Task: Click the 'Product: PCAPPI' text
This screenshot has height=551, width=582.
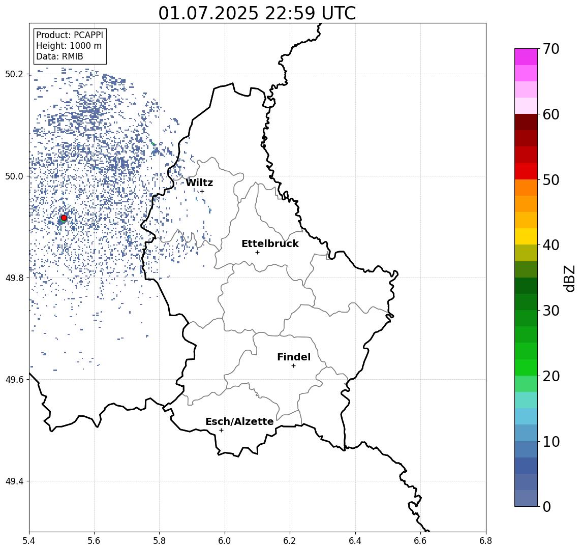Action: (x=70, y=35)
